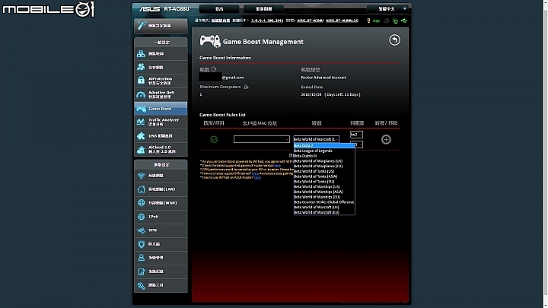Select Beta League of Legends option
Screen dimensions: 548x308
pos(324,151)
